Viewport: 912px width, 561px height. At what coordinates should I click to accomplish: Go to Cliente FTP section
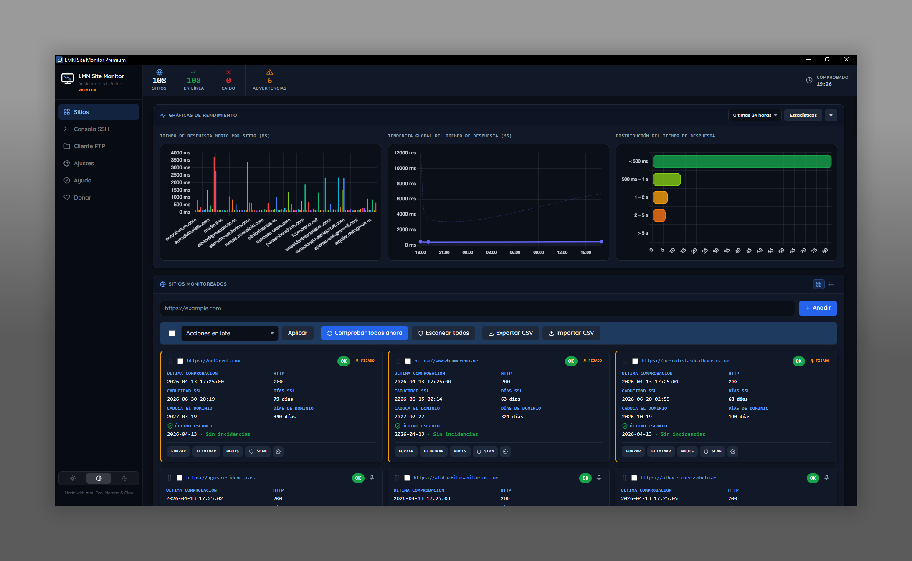(x=89, y=146)
